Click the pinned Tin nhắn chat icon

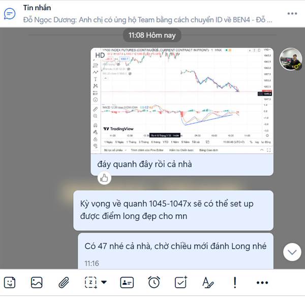tap(10, 14)
